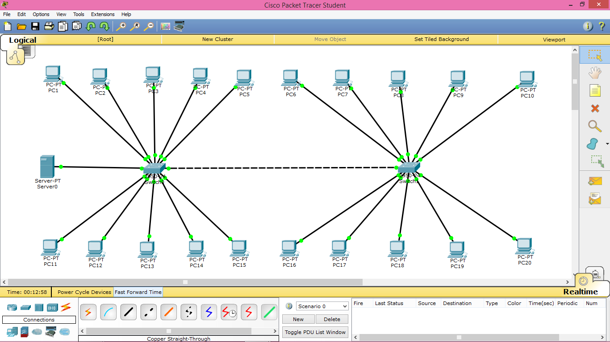Open the drawing palette color grid

tap(165, 26)
